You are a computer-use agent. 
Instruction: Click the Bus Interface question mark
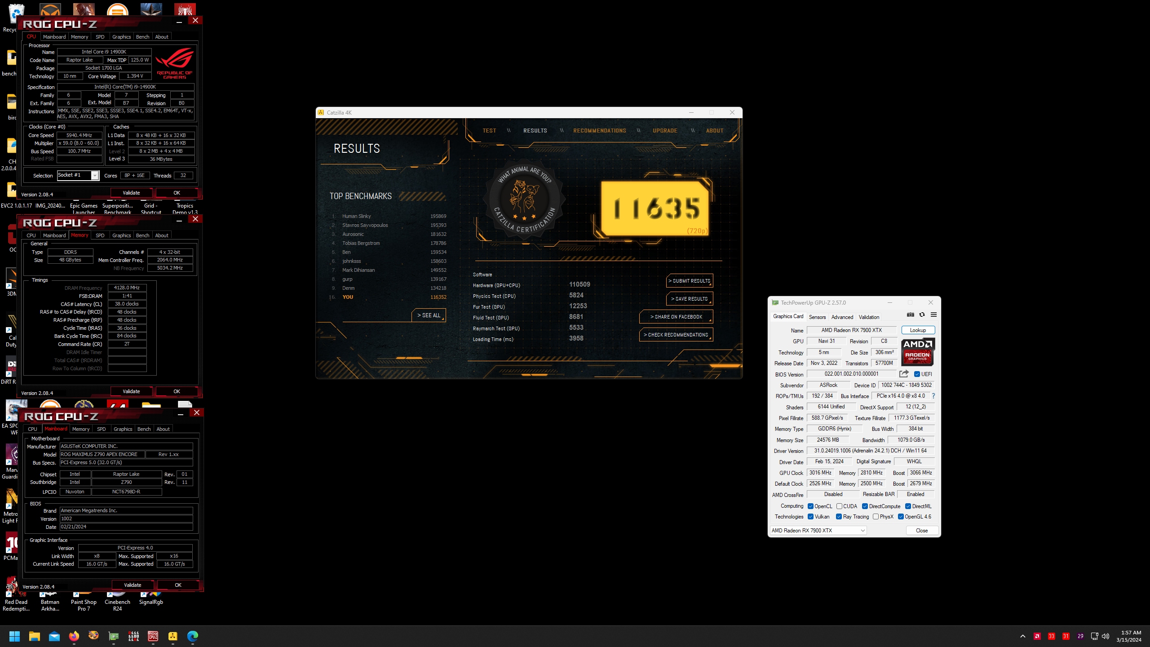933,396
